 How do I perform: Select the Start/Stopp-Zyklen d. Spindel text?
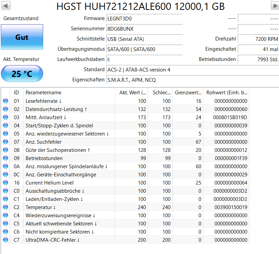coord(59,126)
